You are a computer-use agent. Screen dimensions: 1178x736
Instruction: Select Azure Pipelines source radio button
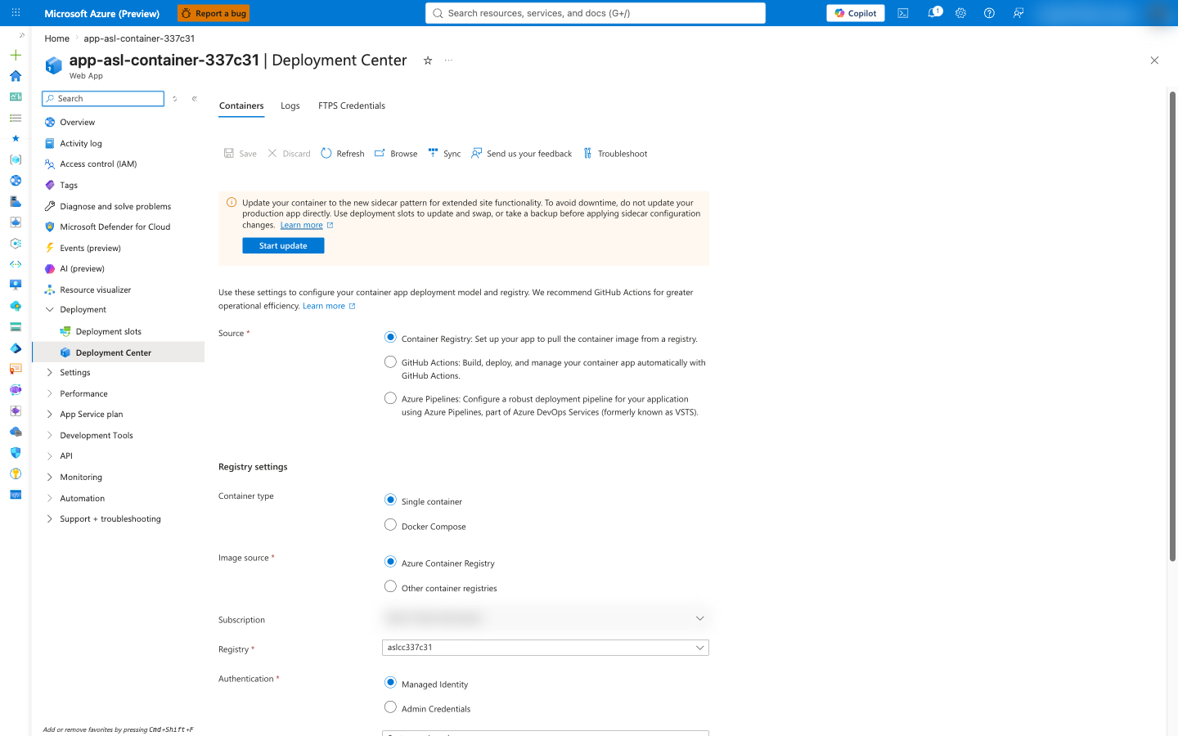pyautogui.click(x=390, y=398)
